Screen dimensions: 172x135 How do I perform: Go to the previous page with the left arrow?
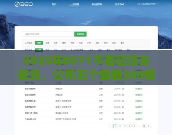point(110,126)
